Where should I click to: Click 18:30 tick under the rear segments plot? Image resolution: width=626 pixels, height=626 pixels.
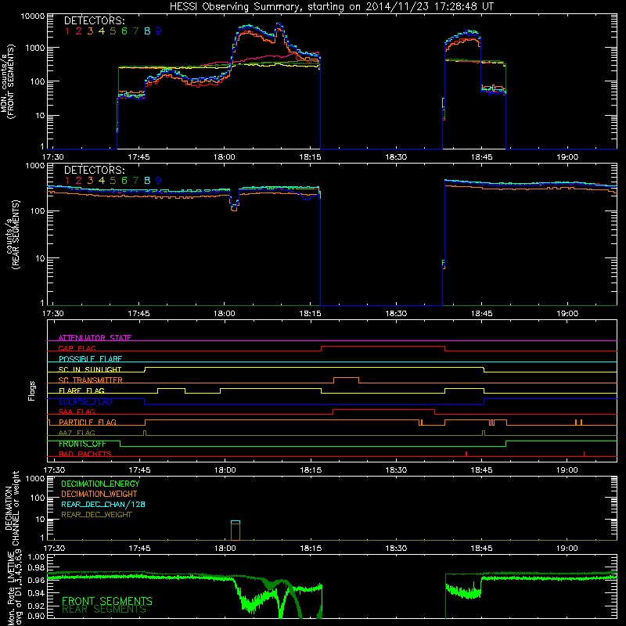click(396, 314)
